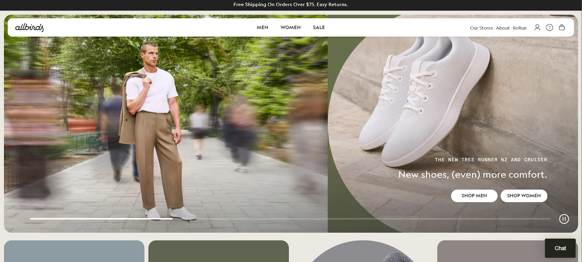Click the carousel progress bar

pyautogui.click(x=290, y=219)
